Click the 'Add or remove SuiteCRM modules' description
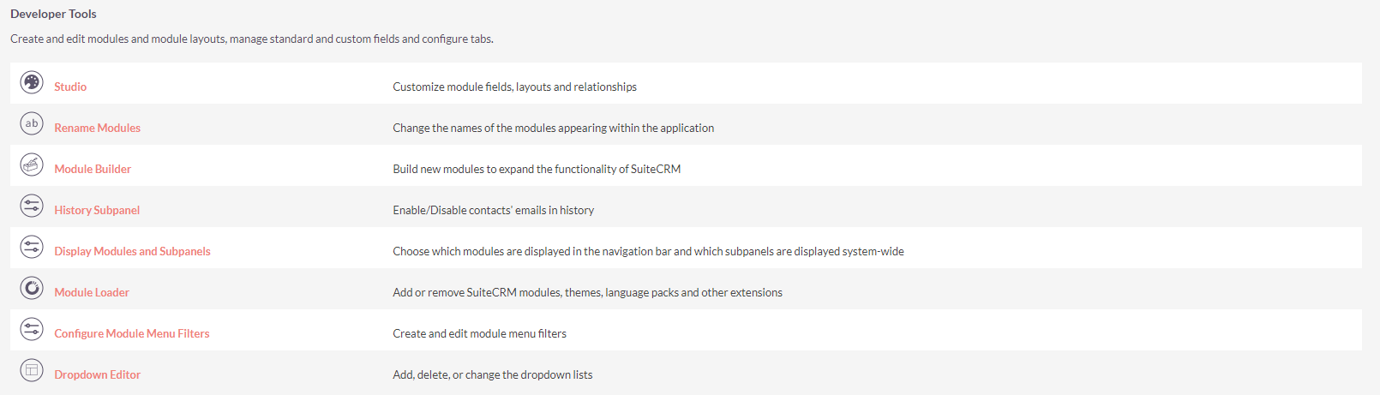 pyautogui.click(x=587, y=292)
